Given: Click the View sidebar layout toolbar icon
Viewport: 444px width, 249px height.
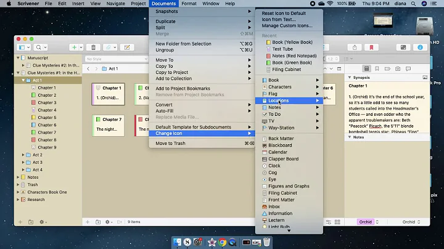Looking at the screenshot, I should [x=22, y=47].
